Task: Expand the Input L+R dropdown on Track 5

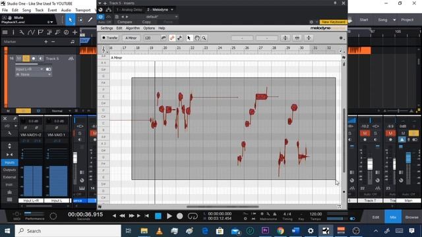Action: click(x=42, y=69)
